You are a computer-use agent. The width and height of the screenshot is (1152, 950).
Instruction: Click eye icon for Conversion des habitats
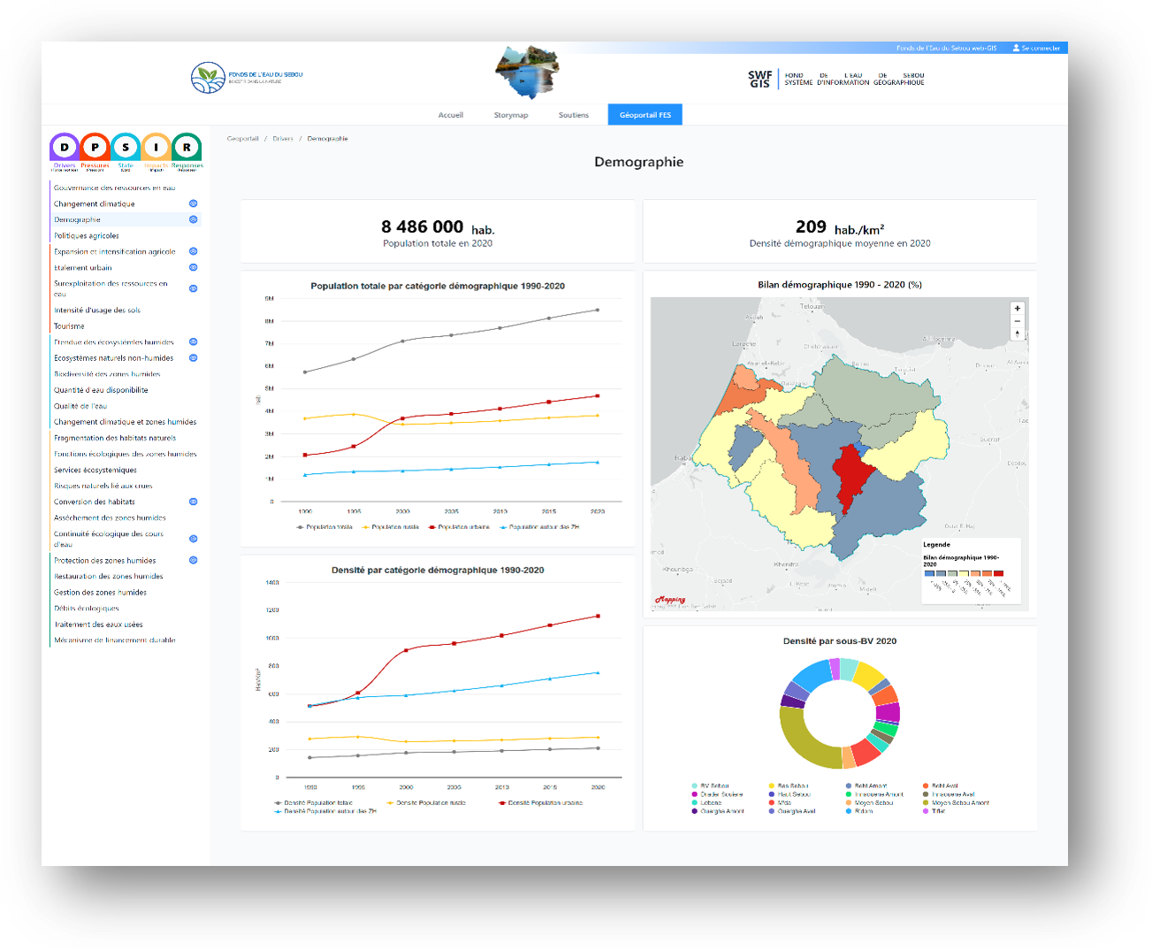(194, 502)
